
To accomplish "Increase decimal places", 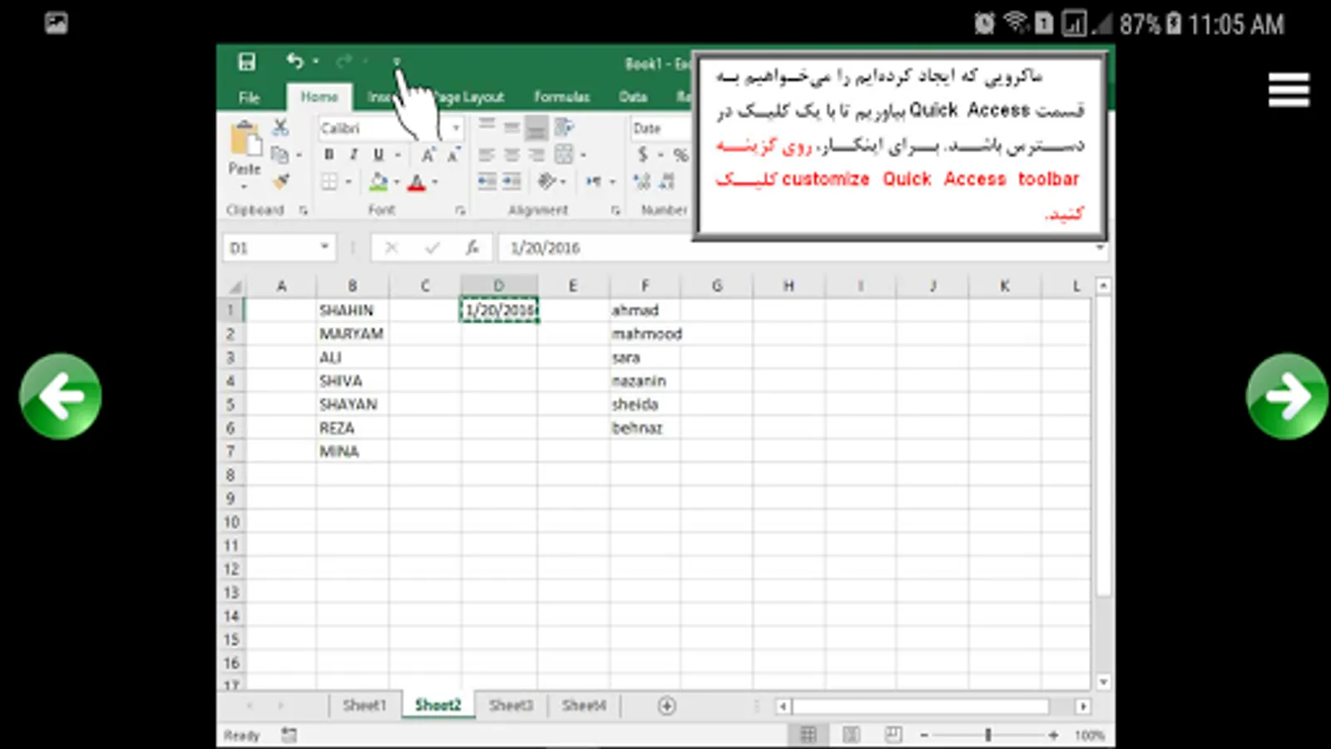I will 642,181.
